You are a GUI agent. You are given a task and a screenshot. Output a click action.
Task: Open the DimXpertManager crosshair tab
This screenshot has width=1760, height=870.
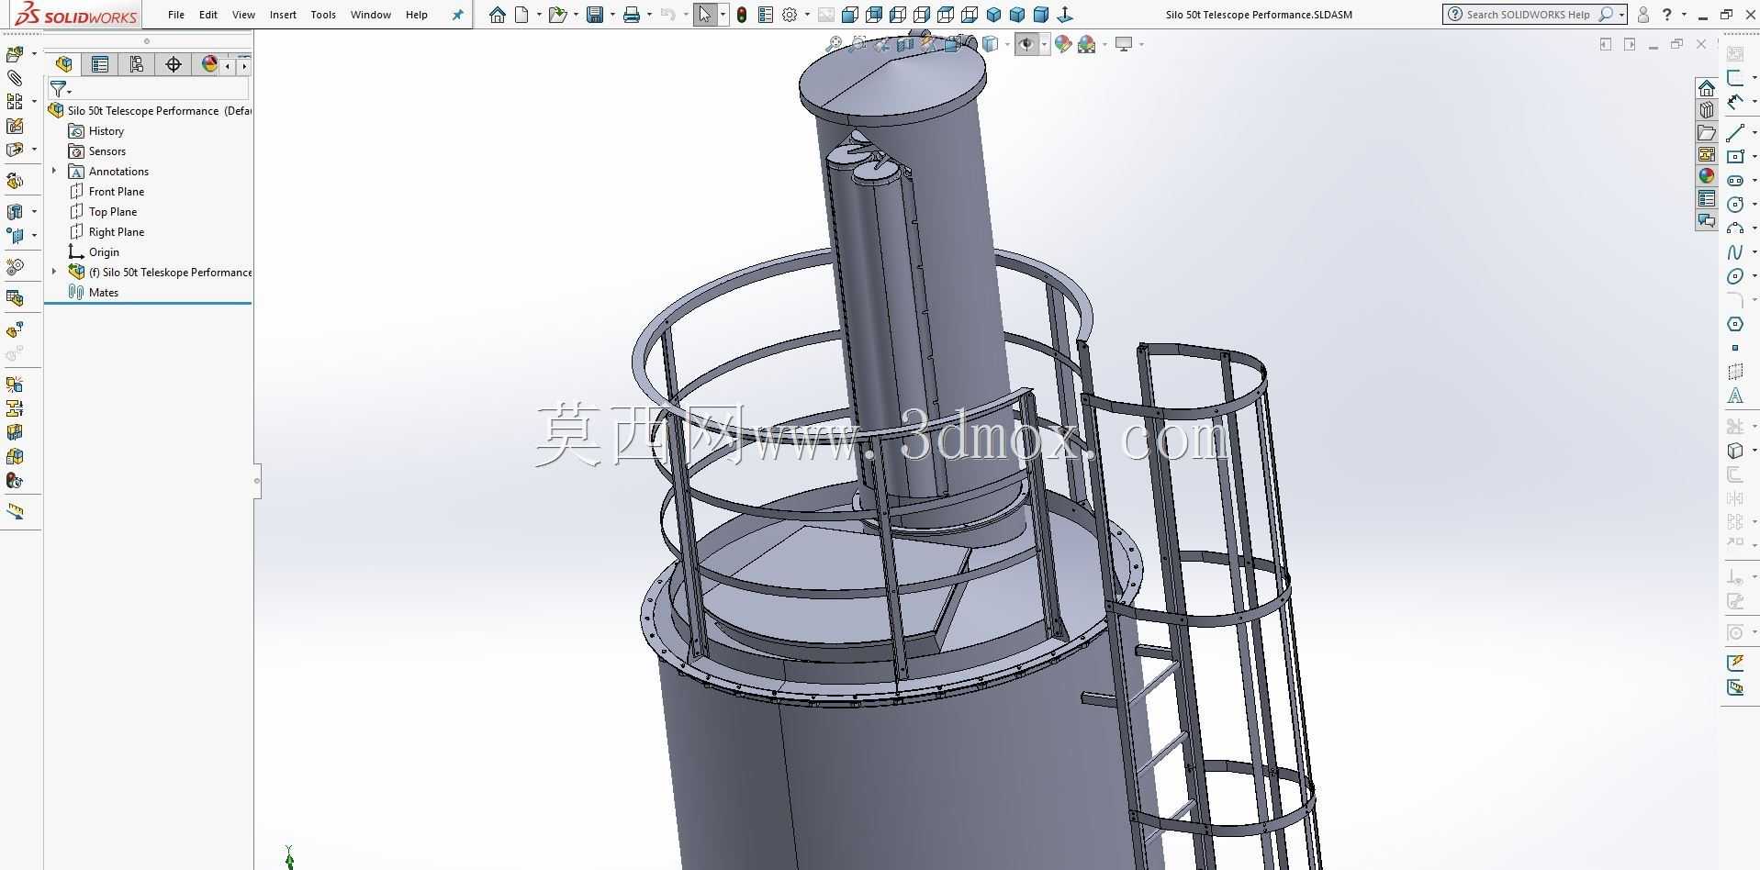click(174, 64)
